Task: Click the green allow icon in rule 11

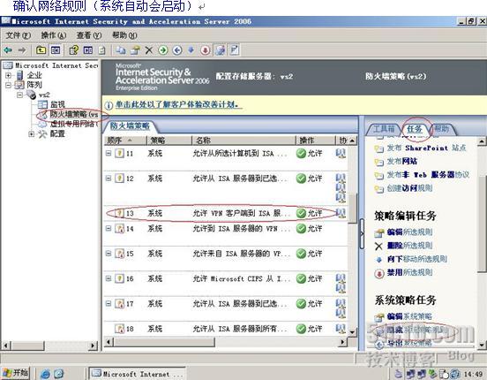Action: [x=301, y=153]
